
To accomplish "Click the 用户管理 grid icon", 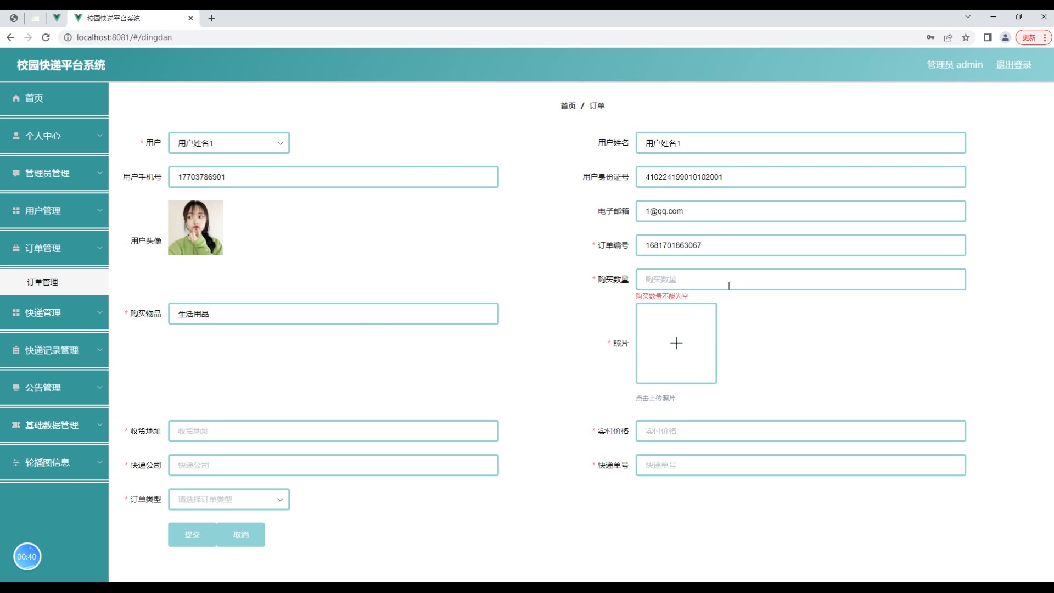I will click(16, 211).
